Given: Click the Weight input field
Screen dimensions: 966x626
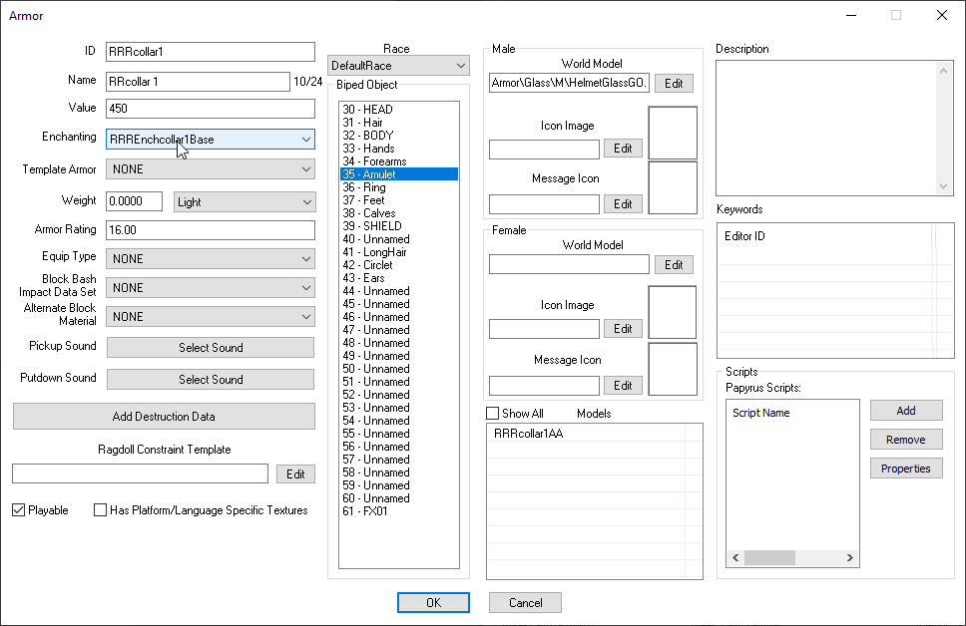Looking at the screenshot, I should [135, 201].
